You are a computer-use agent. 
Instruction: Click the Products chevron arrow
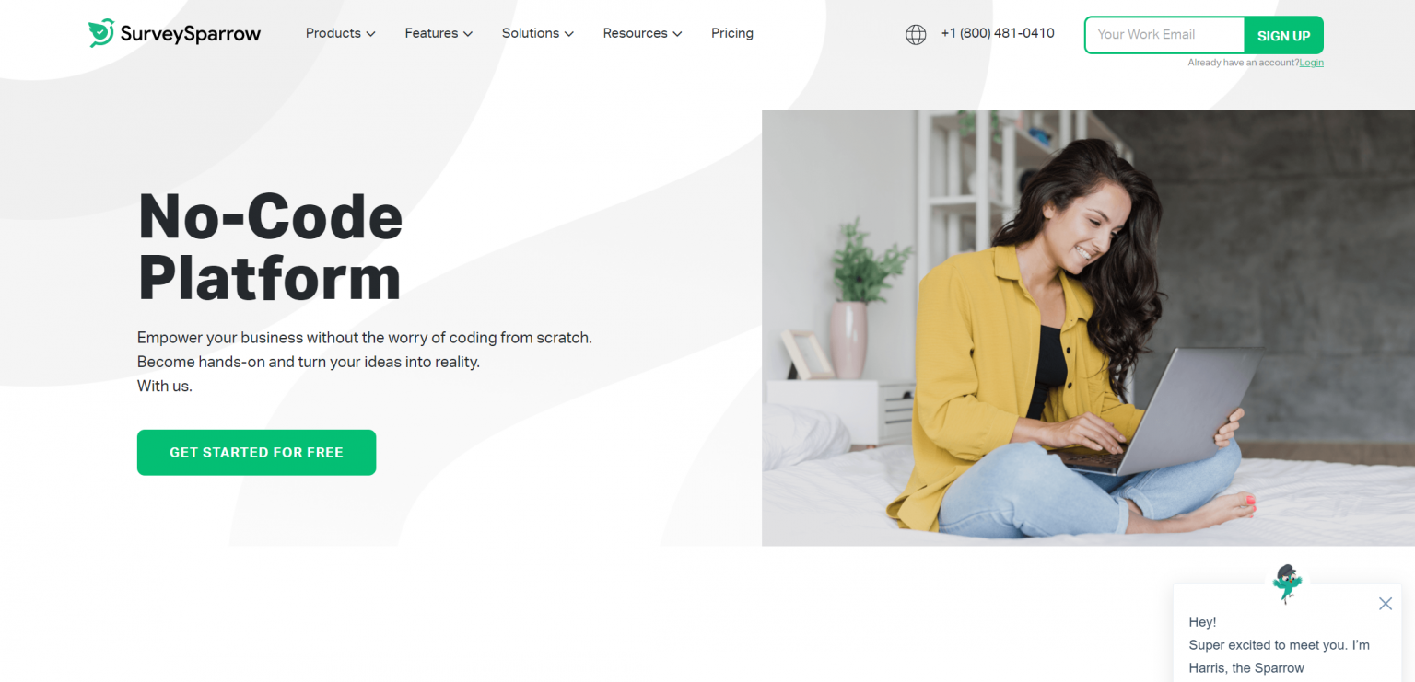pyautogui.click(x=370, y=34)
